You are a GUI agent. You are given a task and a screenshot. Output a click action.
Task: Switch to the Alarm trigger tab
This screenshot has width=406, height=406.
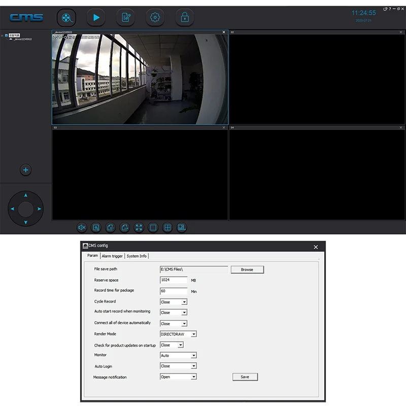pos(112,256)
